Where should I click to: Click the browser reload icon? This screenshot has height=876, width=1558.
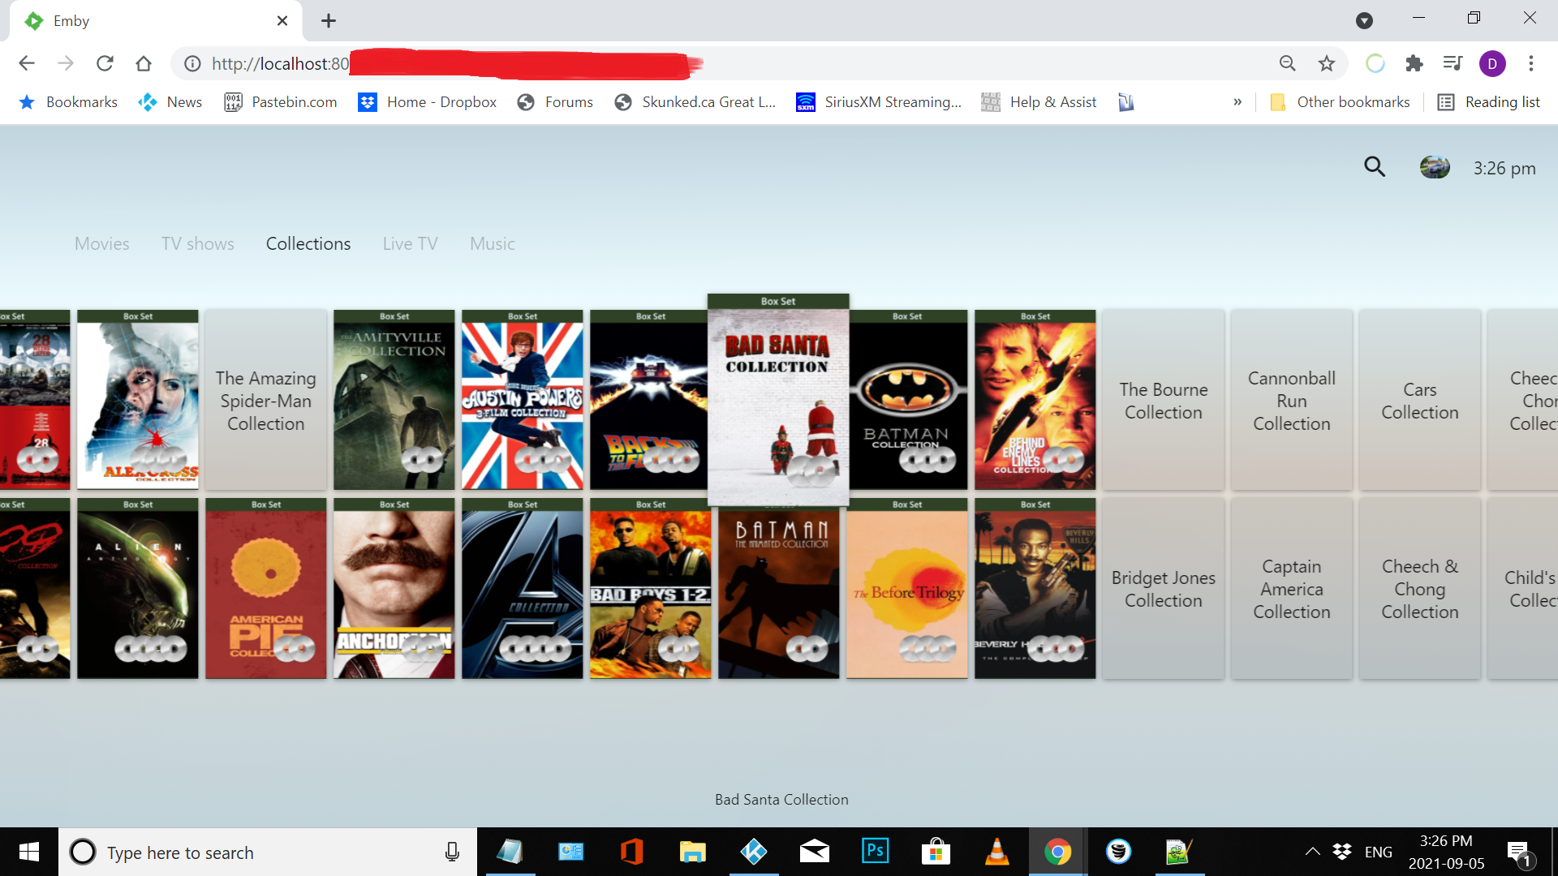105,63
